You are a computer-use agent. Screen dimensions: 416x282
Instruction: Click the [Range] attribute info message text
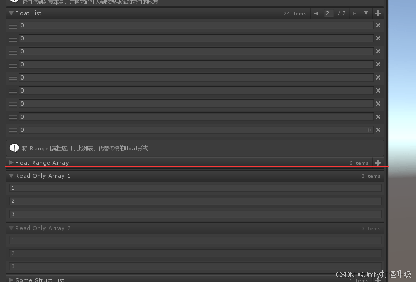[85, 148]
